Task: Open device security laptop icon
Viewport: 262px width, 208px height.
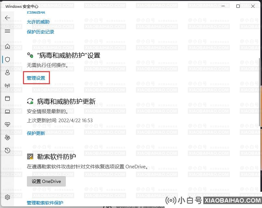Action: (x=7, y=111)
